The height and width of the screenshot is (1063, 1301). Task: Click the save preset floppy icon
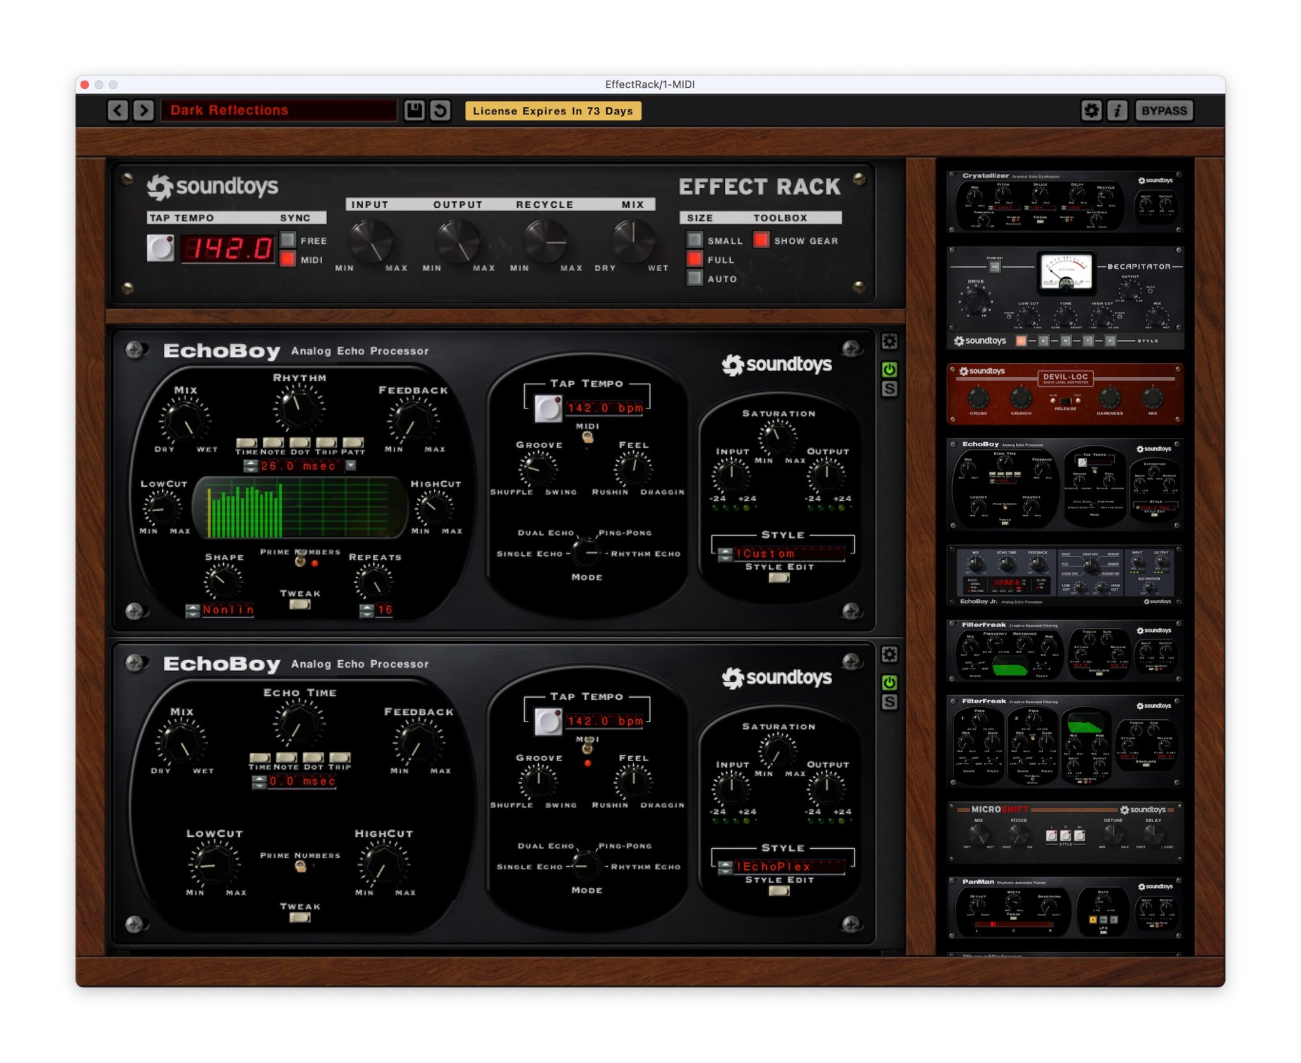pos(414,111)
